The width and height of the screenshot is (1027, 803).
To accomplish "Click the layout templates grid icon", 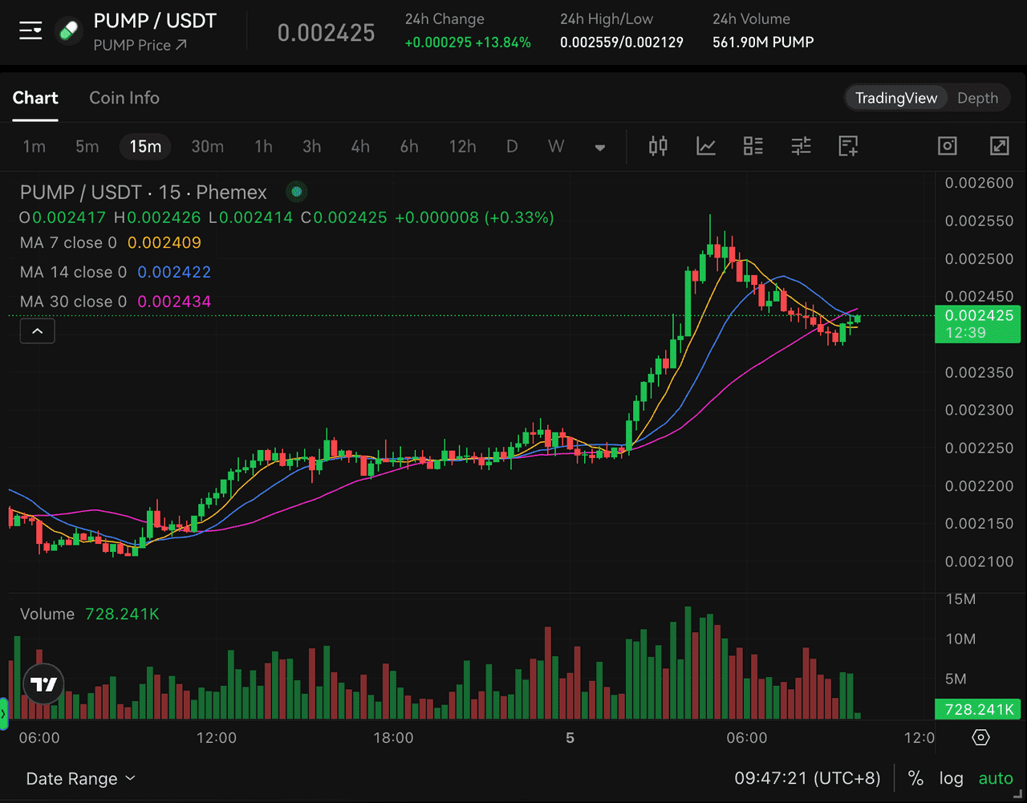I will pyautogui.click(x=753, y=146).
